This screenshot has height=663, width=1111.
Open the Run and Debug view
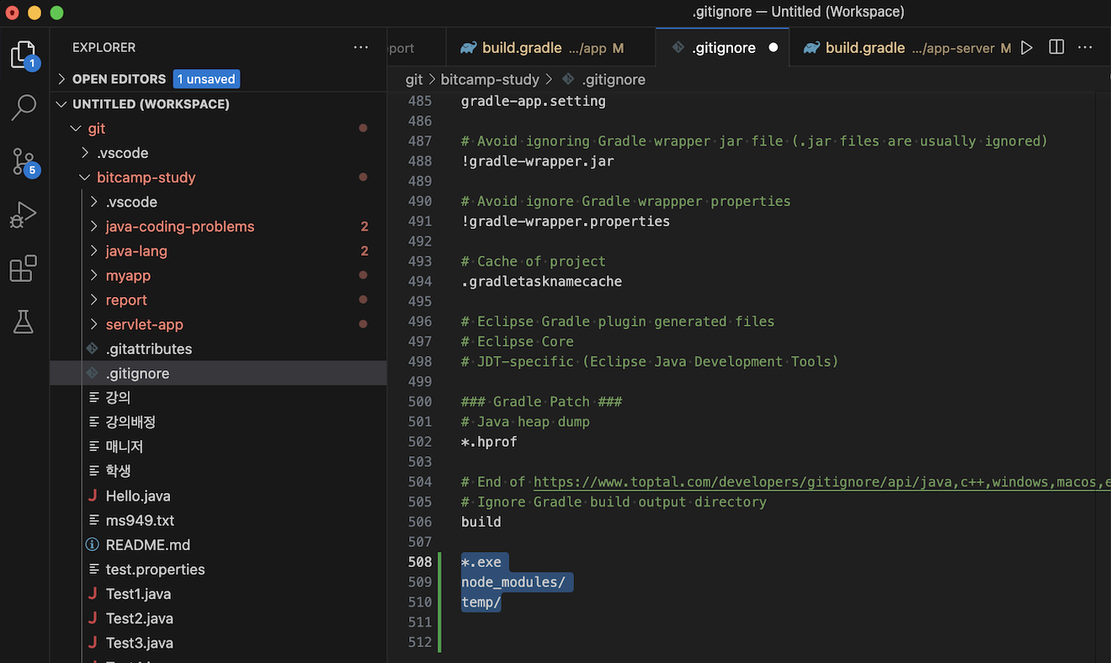pyautogui.click(x=24, y=215)
